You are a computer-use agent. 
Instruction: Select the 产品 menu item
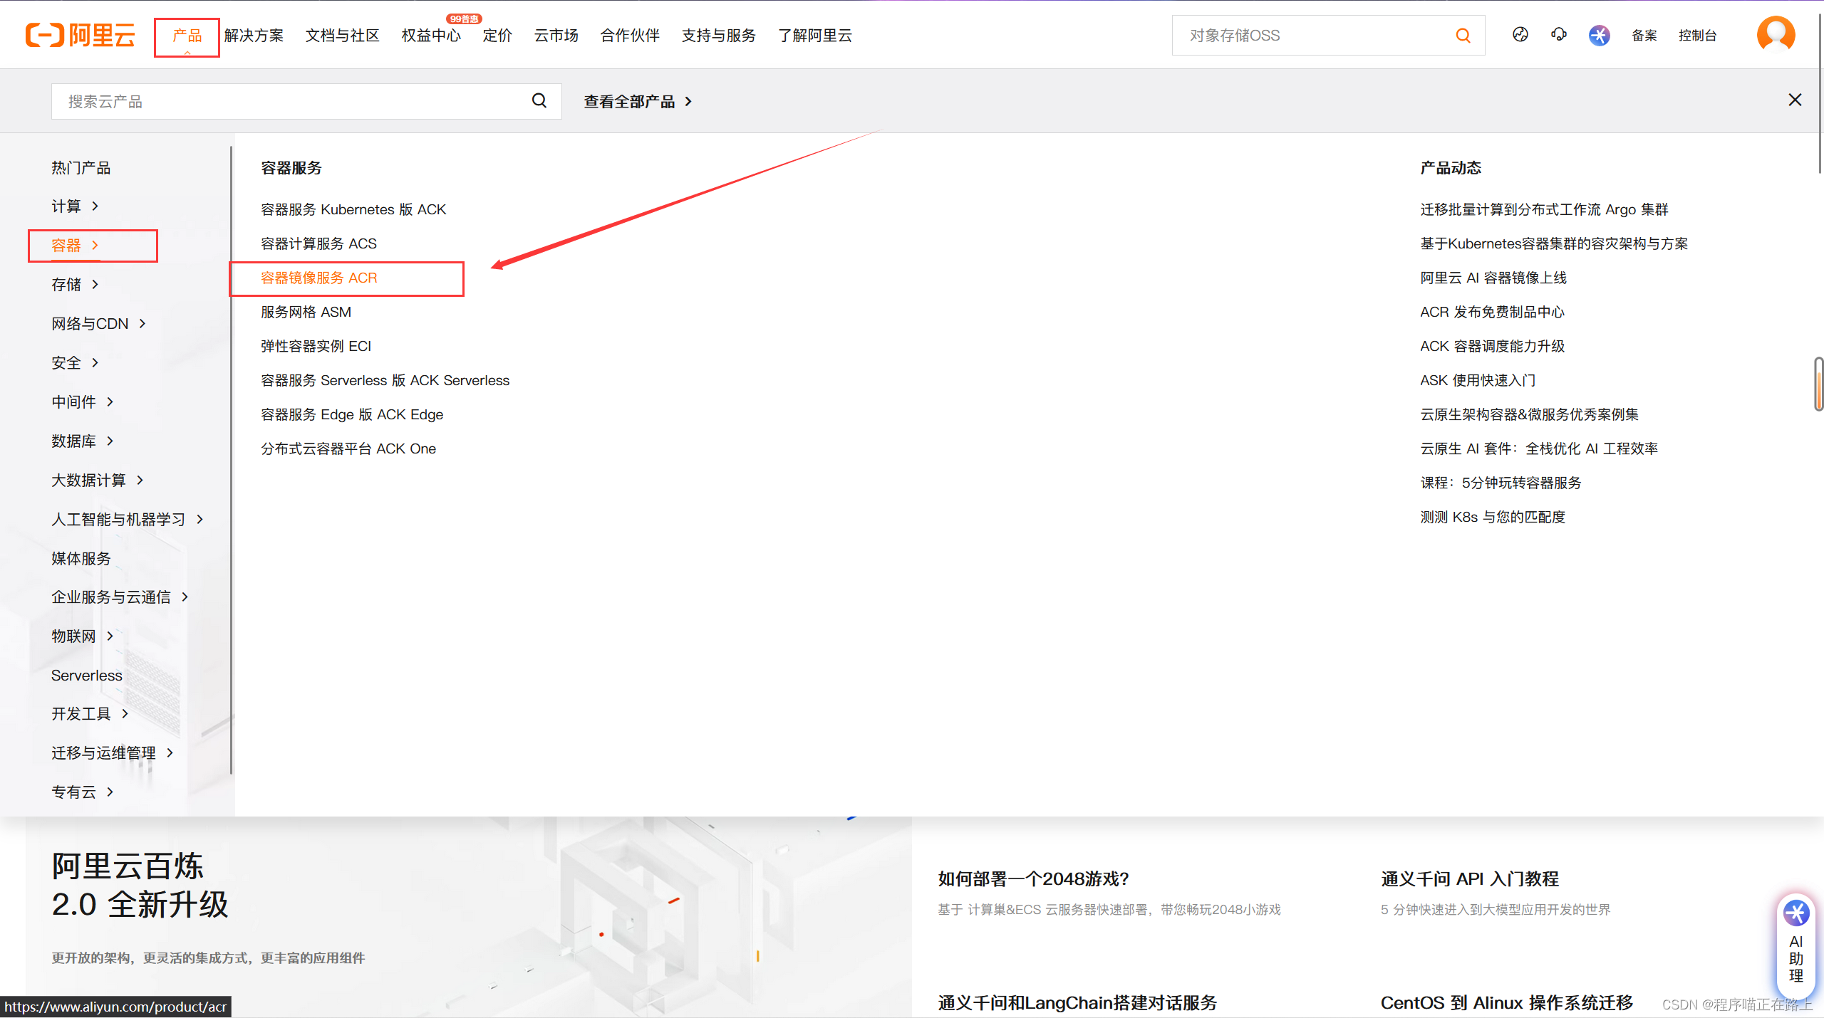click(x=186, y=36)
